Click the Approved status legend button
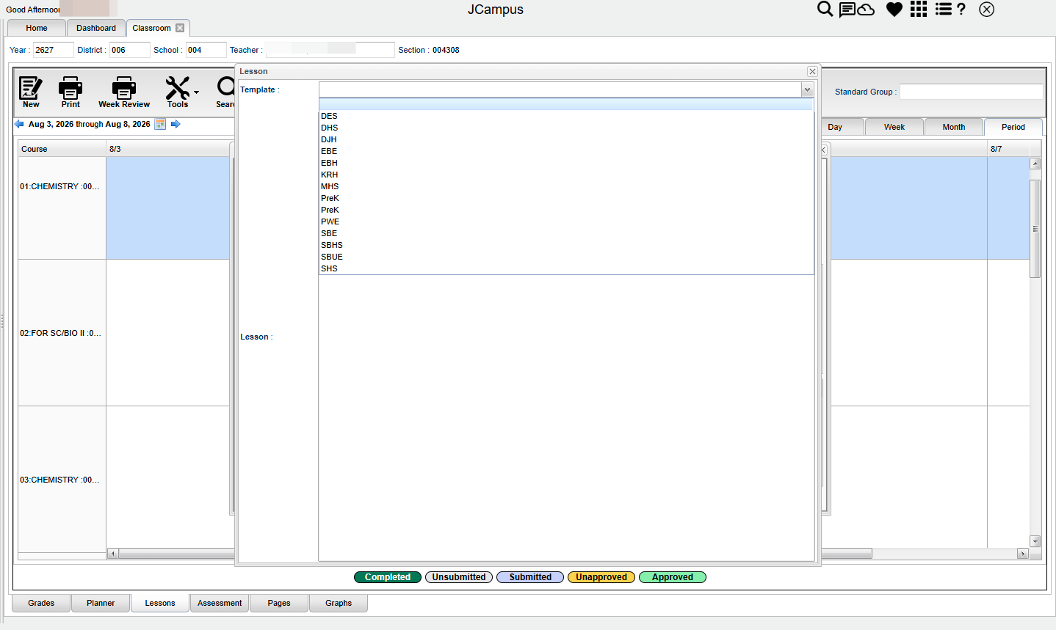 (673, 577)
